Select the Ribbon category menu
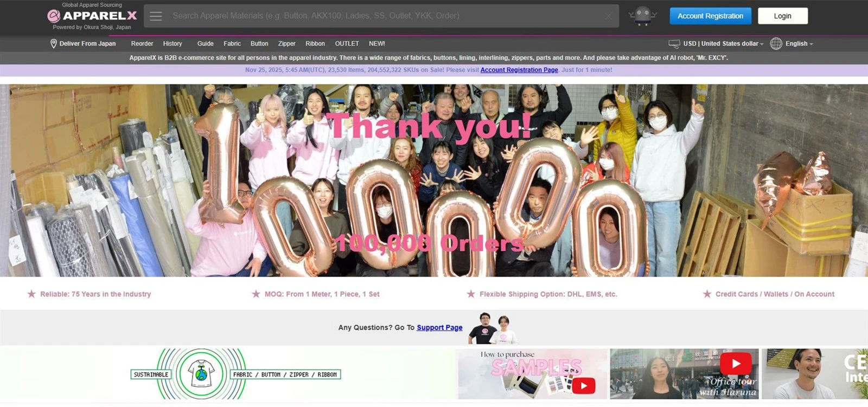Image resolution: width=868 pixels, height=407 pixels. coord(315,44)
